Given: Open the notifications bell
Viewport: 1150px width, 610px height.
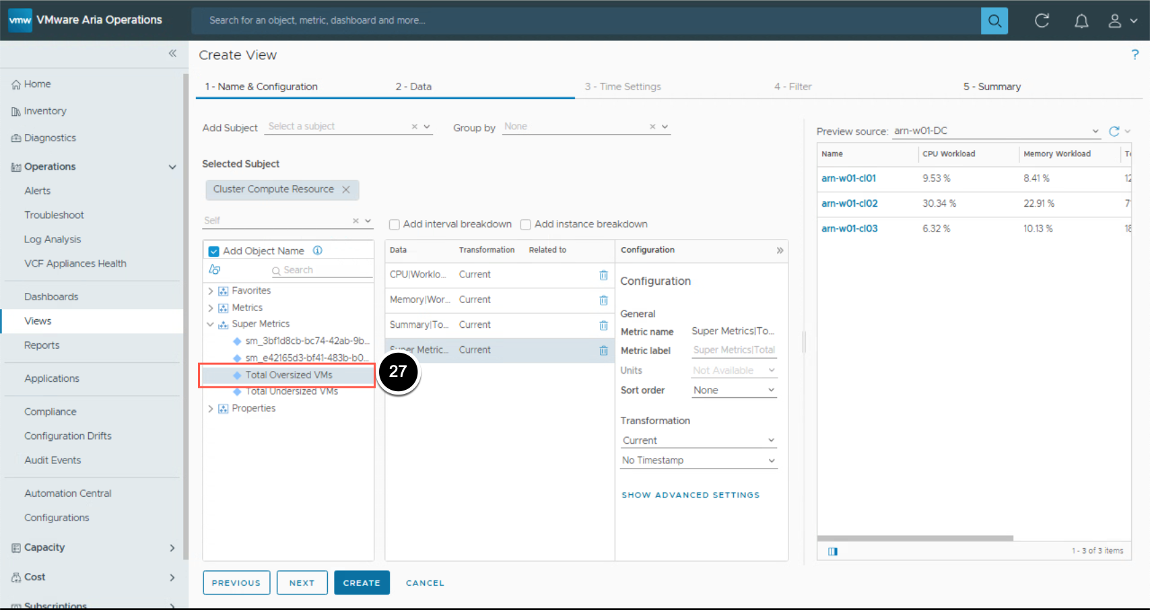Looking at the screenshot, I should coord(1081,21).
